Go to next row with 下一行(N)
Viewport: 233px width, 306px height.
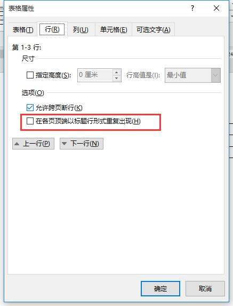(x=82, y=144)
